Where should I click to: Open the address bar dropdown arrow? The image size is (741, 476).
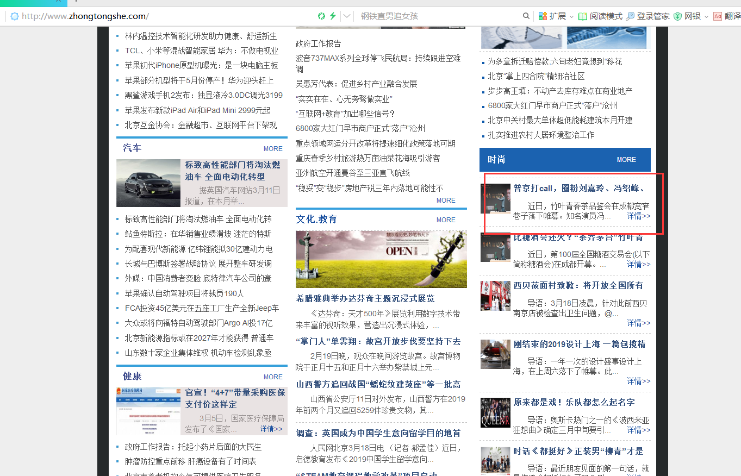point(347,16)
